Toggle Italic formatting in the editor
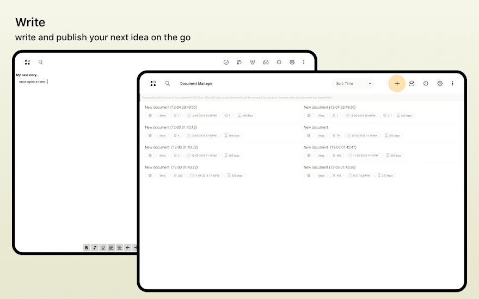Screen dimensions: 479x299 tap(94, 247)
